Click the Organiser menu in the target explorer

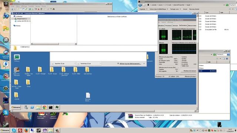pyautogui.click(x=143, y=9)
